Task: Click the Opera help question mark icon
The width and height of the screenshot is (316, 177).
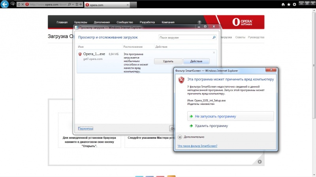Action: [x=199, y=22]
